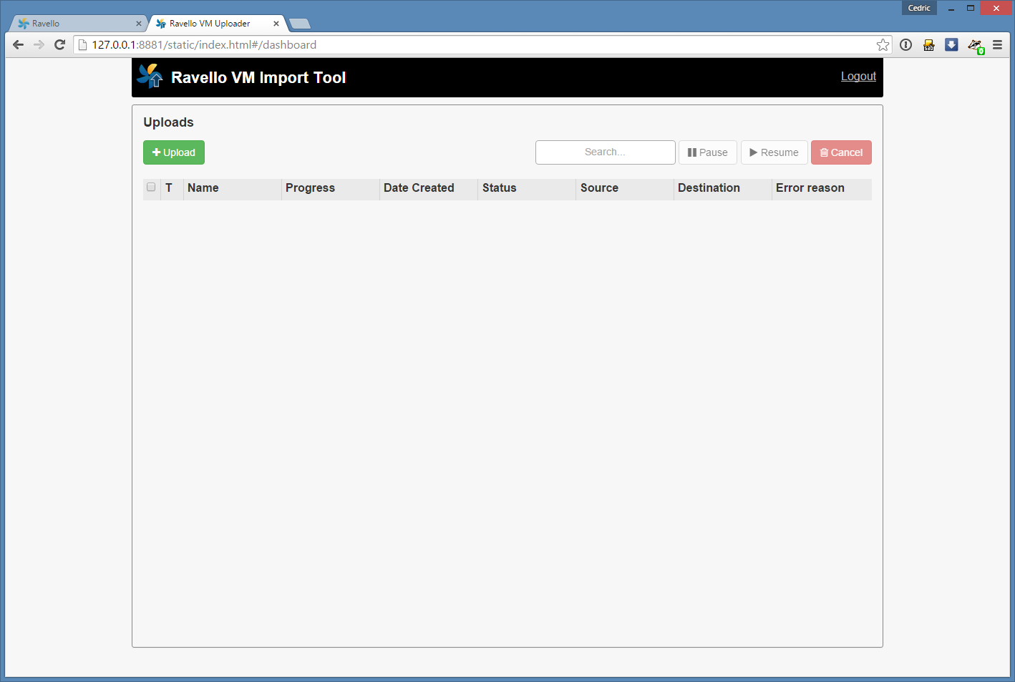Click the Ravello pinwheel logo in header

click(x=150, y=77)
